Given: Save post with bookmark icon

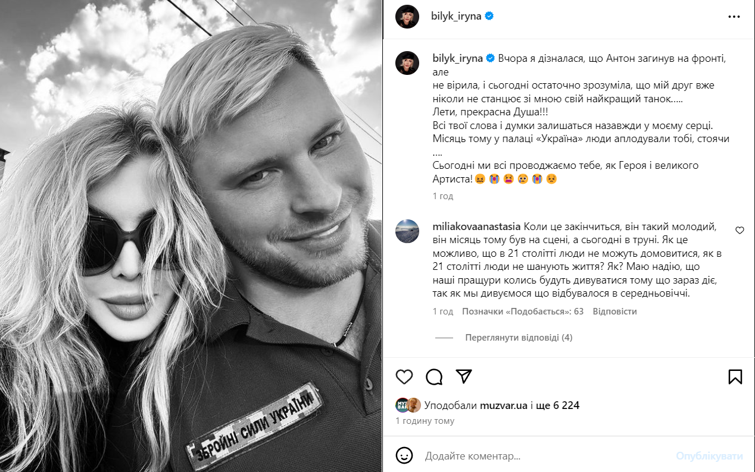Looking at the screenshot, I should click(x=735, y=377).
